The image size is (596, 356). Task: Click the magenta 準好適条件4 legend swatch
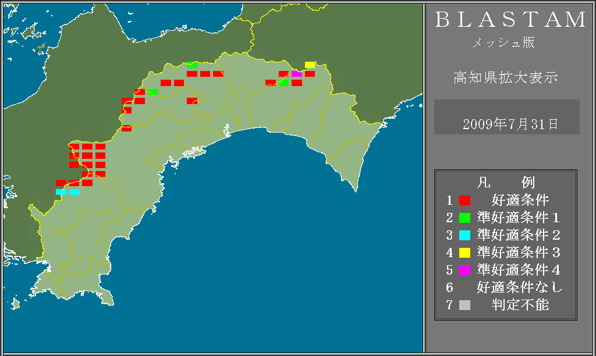464,270
